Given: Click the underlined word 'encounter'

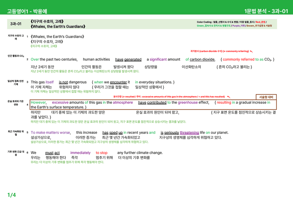Looking at the screenshot, I should (x=119, y=82).
